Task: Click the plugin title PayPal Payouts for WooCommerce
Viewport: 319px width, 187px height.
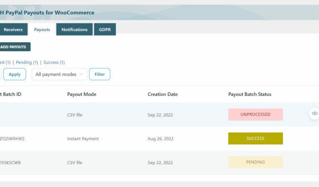Action: pyautogui.click(x=48, y=13)
